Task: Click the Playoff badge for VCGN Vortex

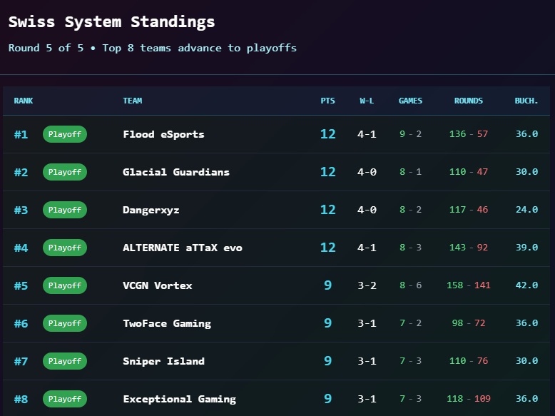Action: tap(65, 285)
